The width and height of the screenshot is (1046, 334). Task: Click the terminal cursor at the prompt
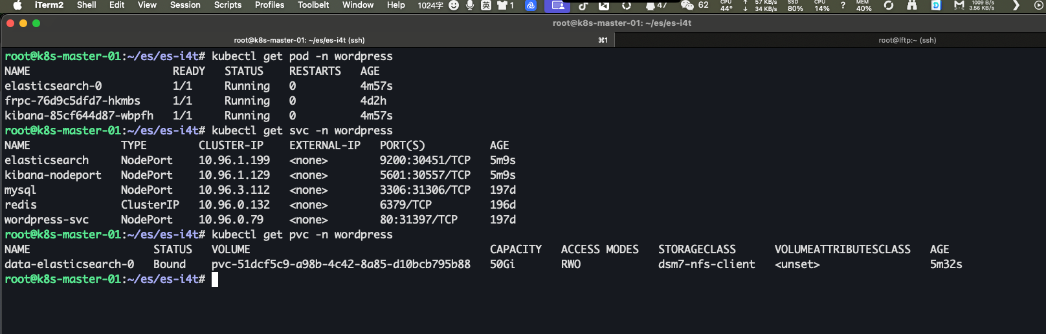215,279
